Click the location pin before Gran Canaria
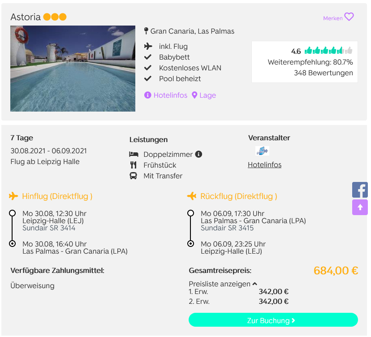This screenshot has width=371, height=337. pyautogui.click(x=146, y=31)
